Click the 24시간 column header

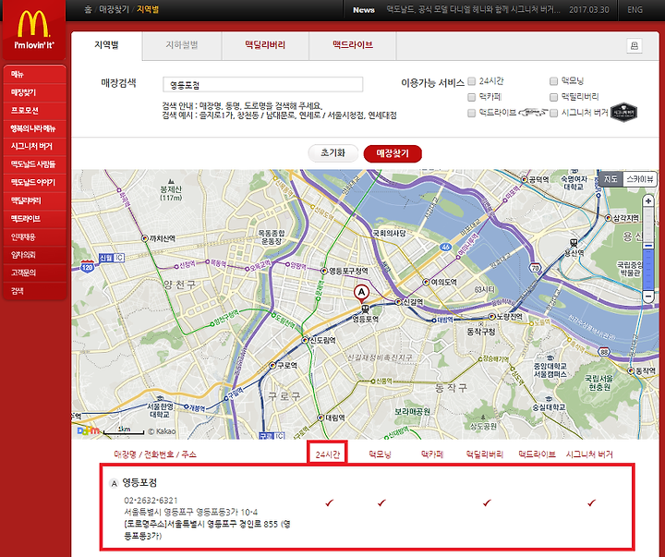[327, 454]
